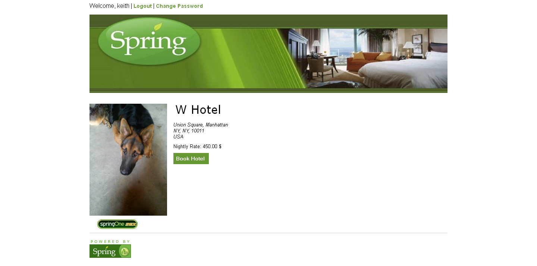Click the POWERED BY label
Image resolution: width=537 pixels, height=266 pixels.
[110, 242]
